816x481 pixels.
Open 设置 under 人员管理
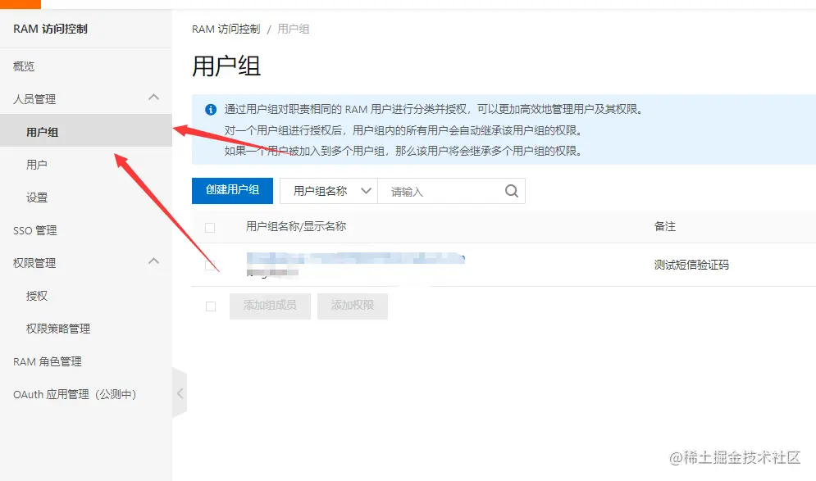click(x=36, y=197)
